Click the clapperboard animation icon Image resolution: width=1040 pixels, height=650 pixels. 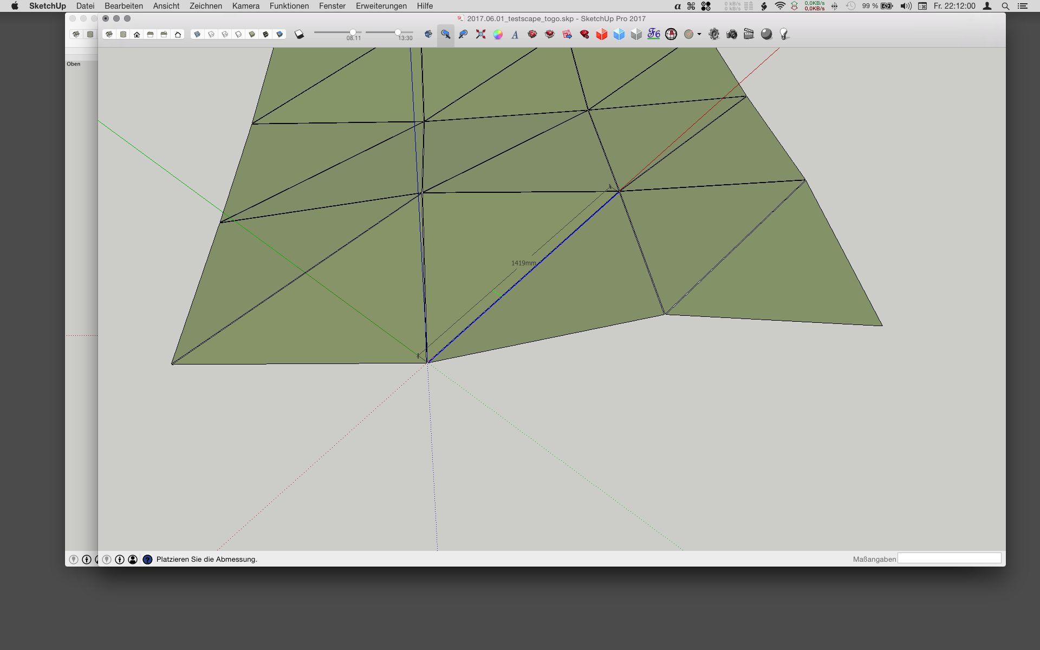click(749, 34)
